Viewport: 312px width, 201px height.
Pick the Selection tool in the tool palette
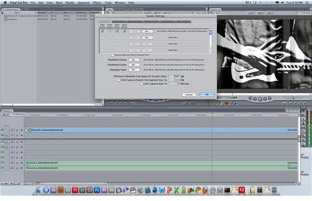tap(303, 111)
